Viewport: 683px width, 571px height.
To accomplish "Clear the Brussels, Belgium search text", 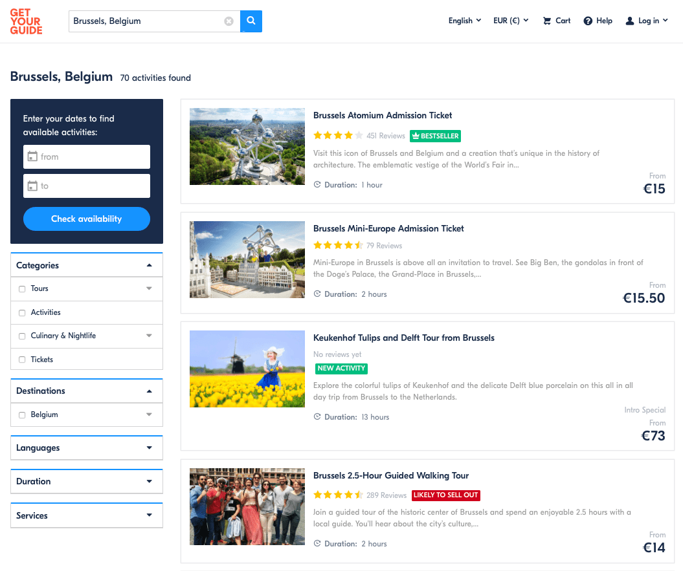I will click(x=229, y=21).
